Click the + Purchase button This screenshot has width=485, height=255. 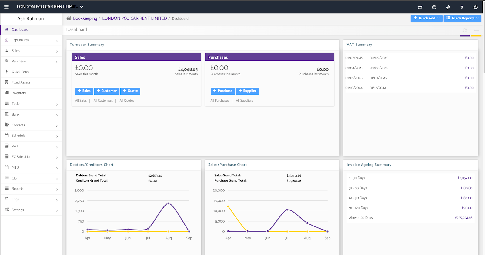coord(223,91)
